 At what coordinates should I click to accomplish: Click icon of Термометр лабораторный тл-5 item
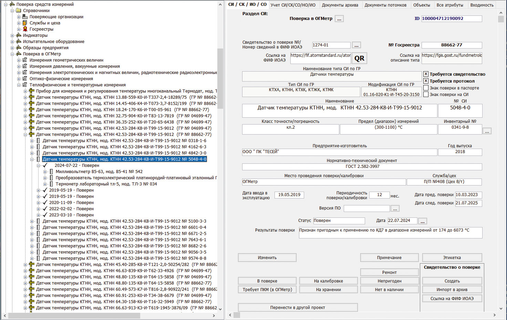(51, 184)
